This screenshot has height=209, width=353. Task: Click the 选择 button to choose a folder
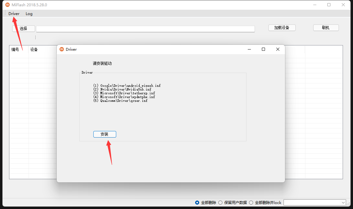coord(23,29)
